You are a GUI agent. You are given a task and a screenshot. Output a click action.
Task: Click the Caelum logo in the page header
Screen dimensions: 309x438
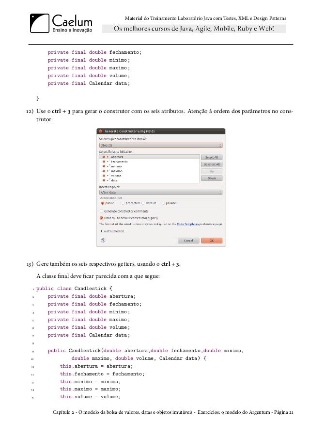click(x=61, y=23)
